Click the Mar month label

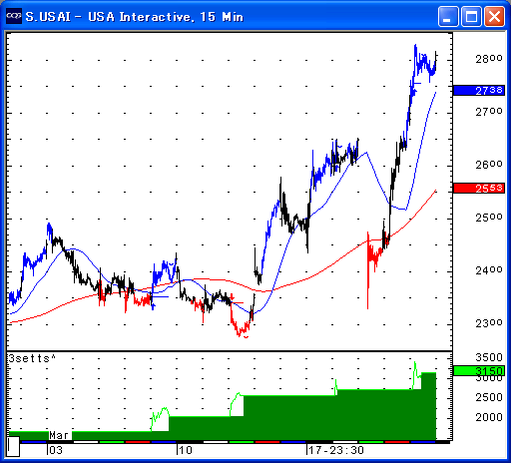(x=60, y=435)
